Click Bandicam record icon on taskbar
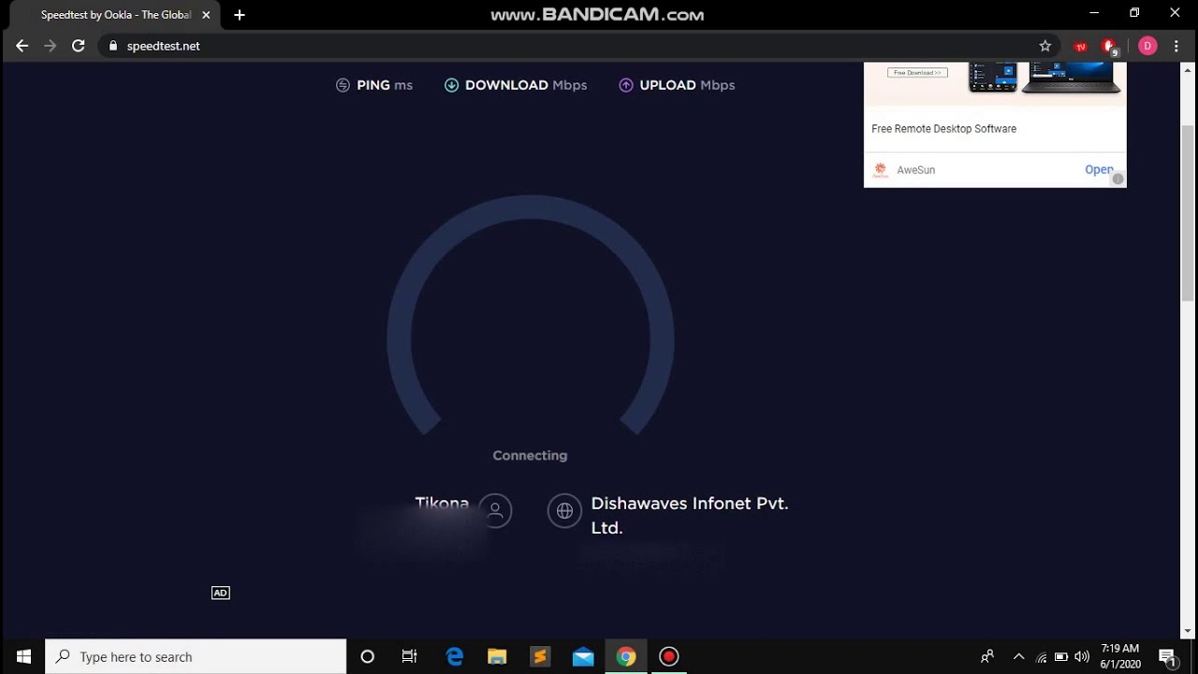Screen dimensions: 1198x674 coord(668,656)
